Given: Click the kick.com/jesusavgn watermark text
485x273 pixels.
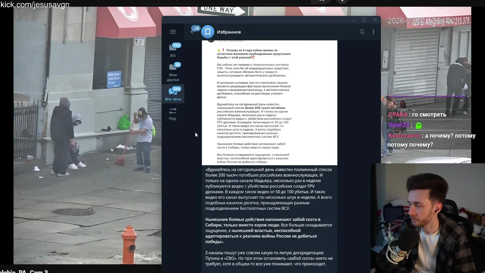Looking at the screenshot, I should [35, 5].
